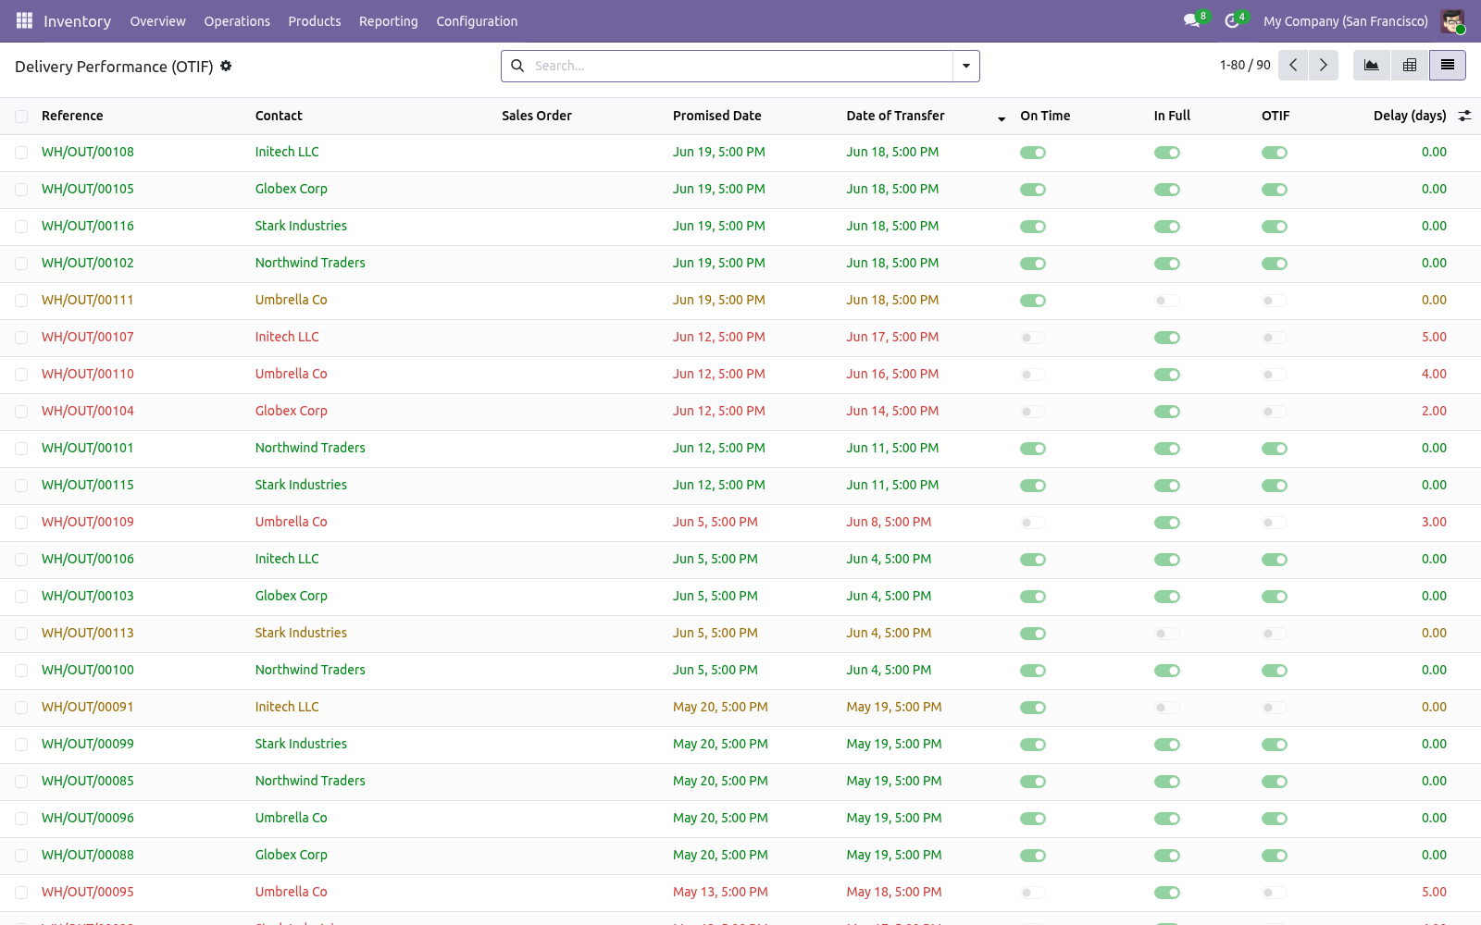
Task: Sort by the Reference column header
Action: click(72, 116)
